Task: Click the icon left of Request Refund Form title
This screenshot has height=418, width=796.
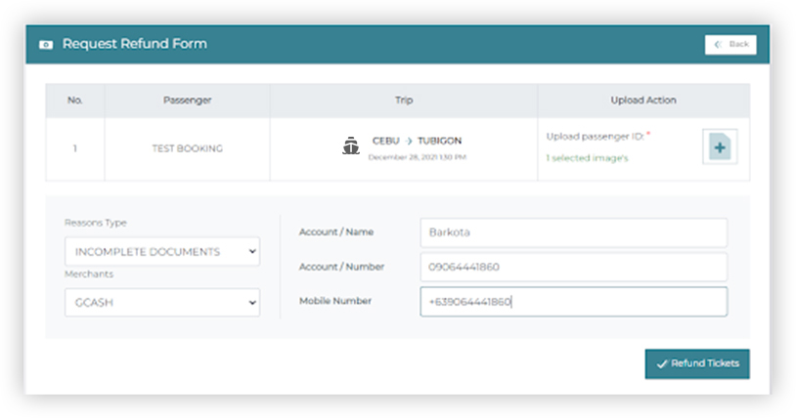Action: point(46,45)
